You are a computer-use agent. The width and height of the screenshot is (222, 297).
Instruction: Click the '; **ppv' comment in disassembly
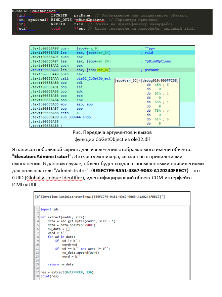(148, 48)
